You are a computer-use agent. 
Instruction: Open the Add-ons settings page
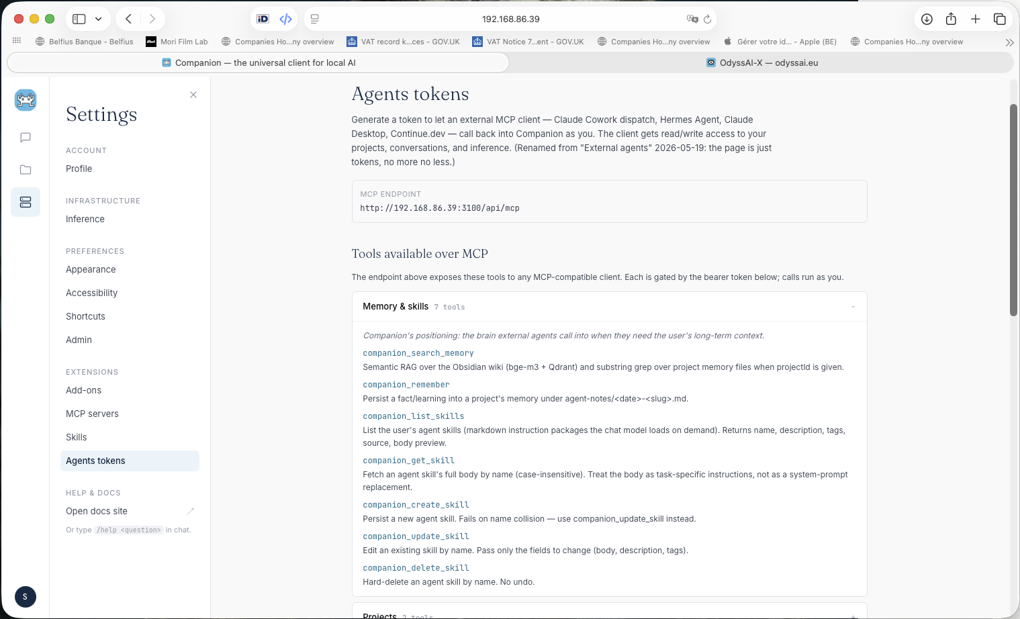(130, 390)
